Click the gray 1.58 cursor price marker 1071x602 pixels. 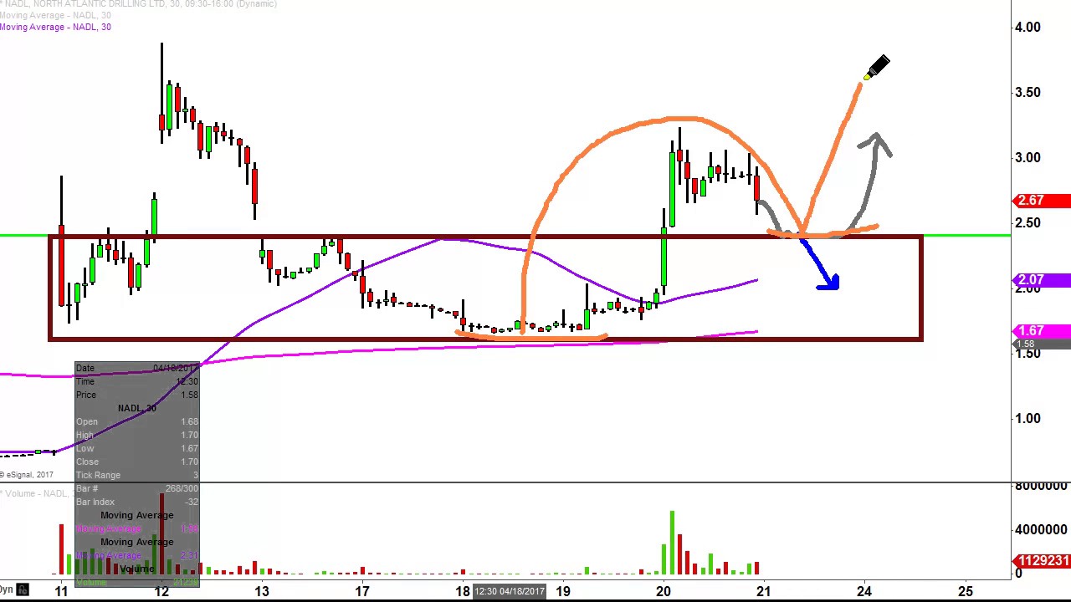pyautogui.click(x=1042, y=344)
